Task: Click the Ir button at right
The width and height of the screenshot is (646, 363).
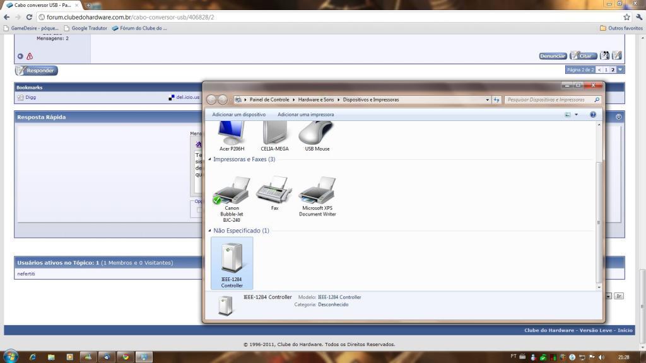Action: pyautogui.click(x=618, y=296)
